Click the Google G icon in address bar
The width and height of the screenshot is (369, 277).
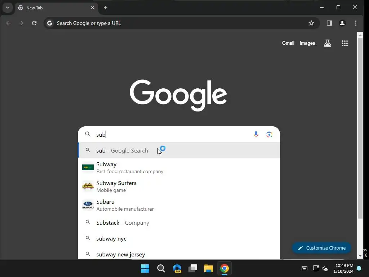coord(50,23)
